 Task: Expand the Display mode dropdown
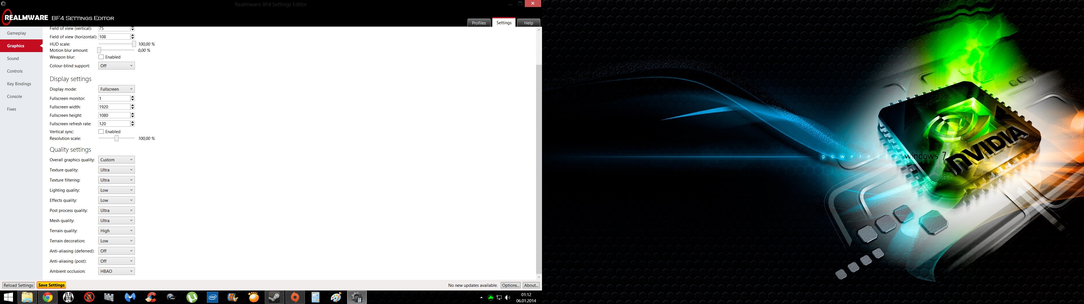pyautogui.click(x=116, y=89)
